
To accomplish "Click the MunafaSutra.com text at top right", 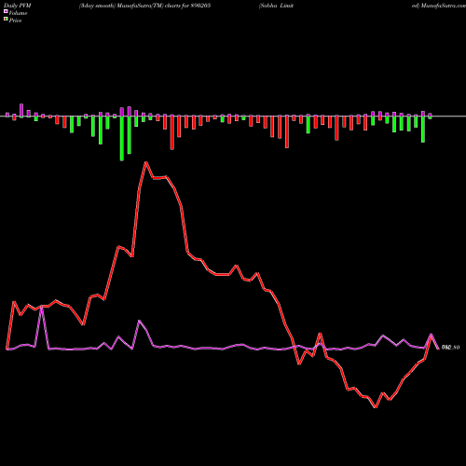I will 439,6.
